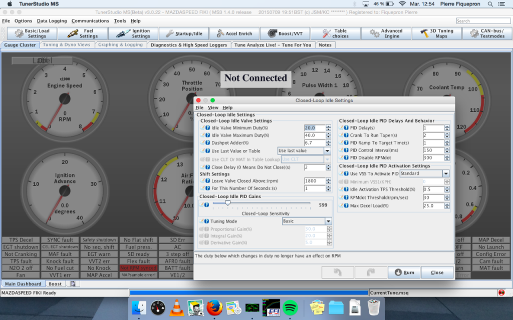Open macOS Spotlight search icon
Viewport: 513px width, 320px height.
[x=490, y=4]
